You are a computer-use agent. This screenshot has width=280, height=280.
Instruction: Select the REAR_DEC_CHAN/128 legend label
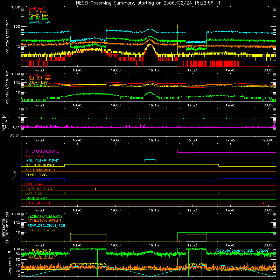[46, 226]
